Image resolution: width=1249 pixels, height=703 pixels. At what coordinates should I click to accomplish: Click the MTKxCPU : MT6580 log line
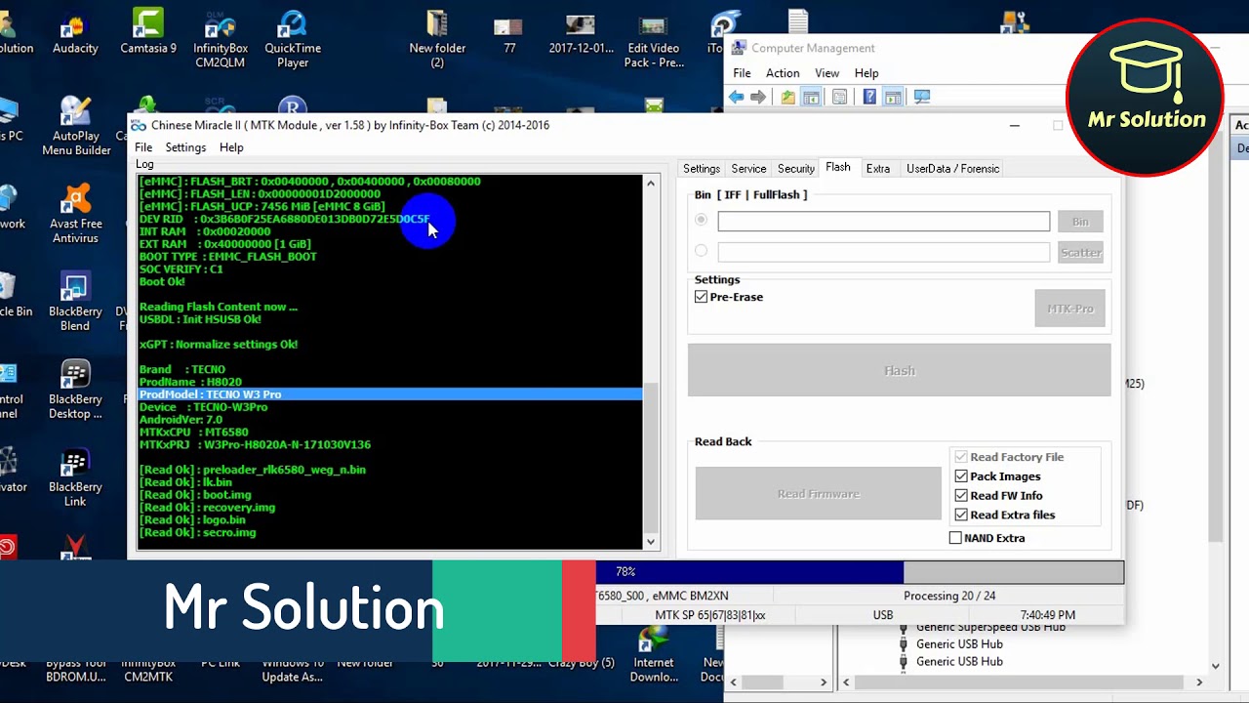pyautogui.click(x=194, y=432)
